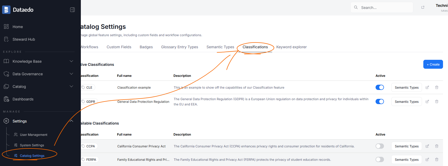This screenshot has height=166, width=448.
Task: Expand the Data Governance section
Action: [x=71, y=74]
